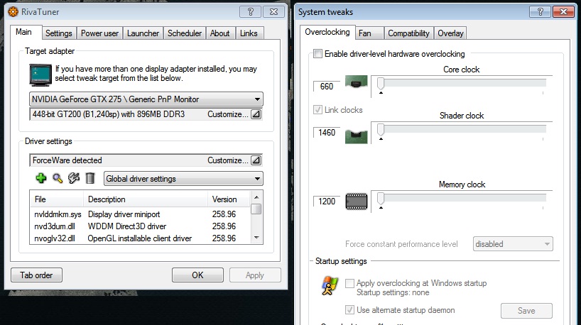
Task: Click the monitor icon in Target adapter
Action: click(x=40, y=75)
